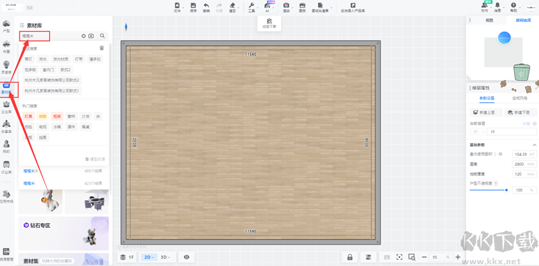The height and width of the screenshot is (266, 539).
Task: Expand the 3D view mode dropdown
Action: [x=166, y=257]
